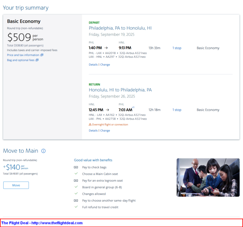Click external-link icon beside Price and tax information
The image size is (243, 227).
click(42, 55)
